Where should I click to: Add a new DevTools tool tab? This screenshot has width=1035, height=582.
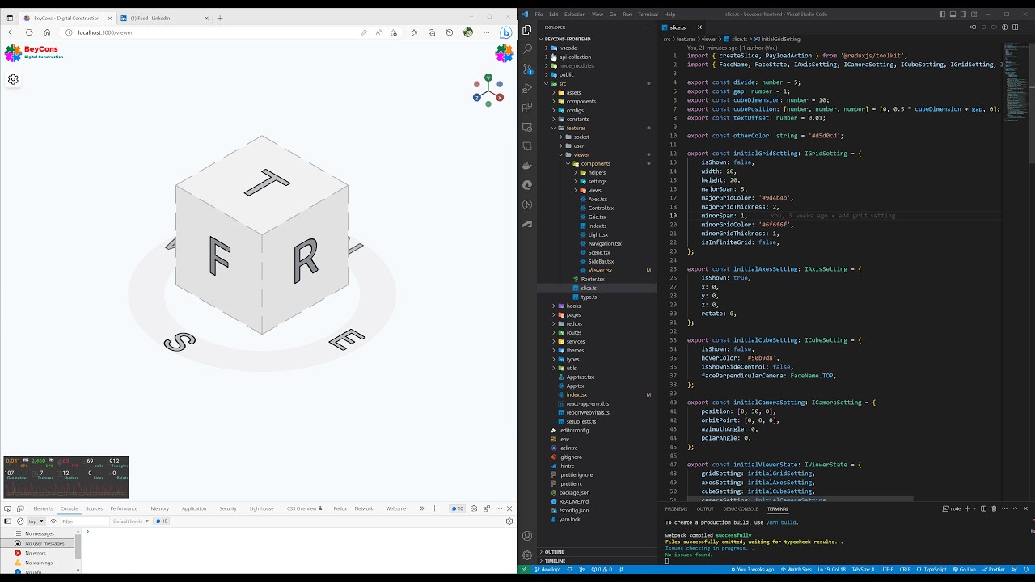click(434, 508)
